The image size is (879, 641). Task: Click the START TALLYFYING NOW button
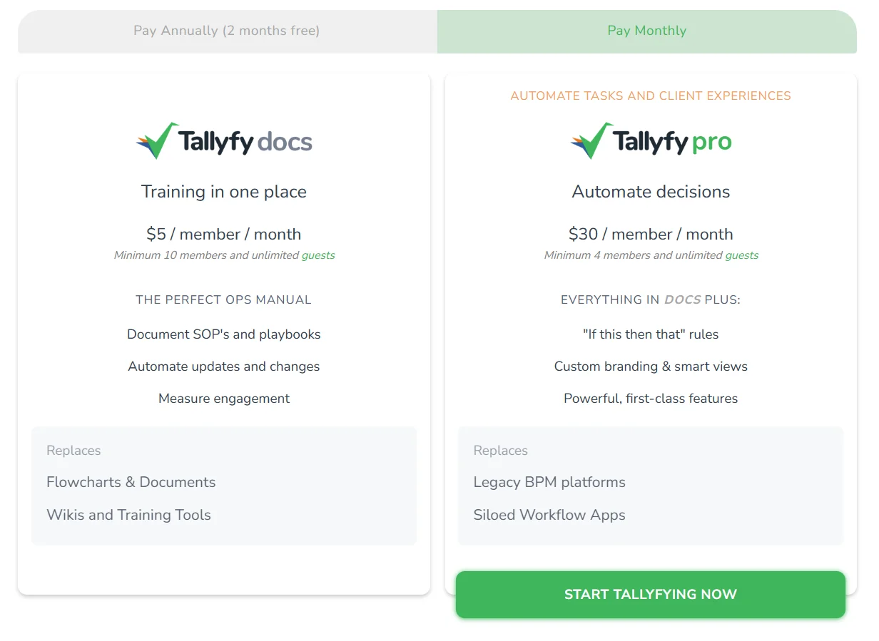point(650,594)
